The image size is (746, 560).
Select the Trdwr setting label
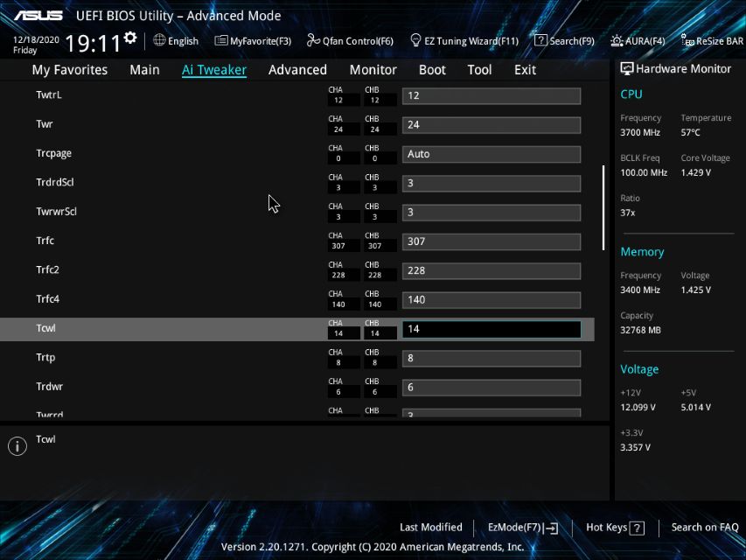pos(50,387)
